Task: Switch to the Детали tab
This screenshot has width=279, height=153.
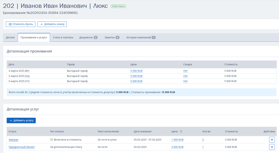Action: [10, 38]
